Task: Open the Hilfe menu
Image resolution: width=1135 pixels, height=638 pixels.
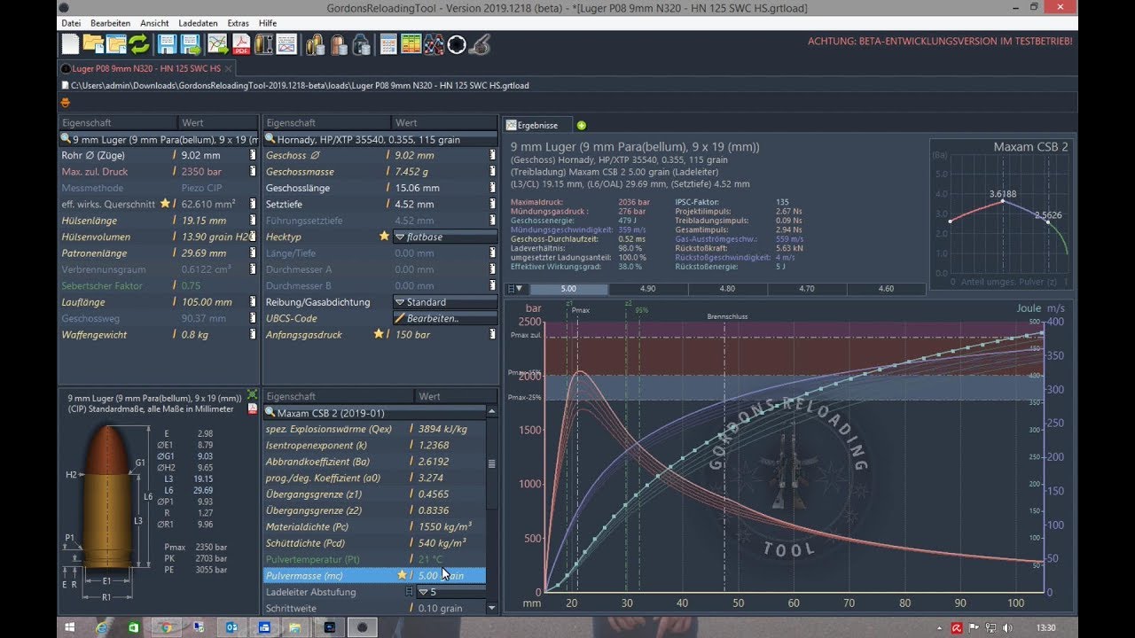Action: click(268, 23)
